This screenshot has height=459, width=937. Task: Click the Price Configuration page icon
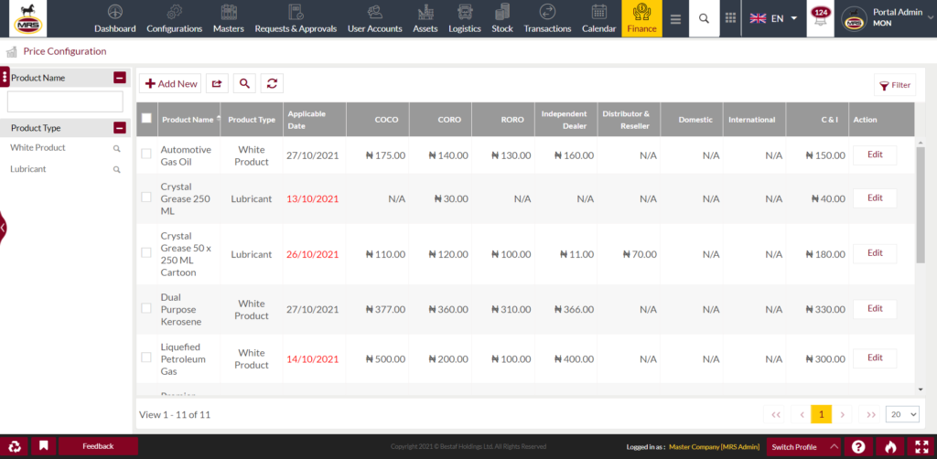point(11,52)
